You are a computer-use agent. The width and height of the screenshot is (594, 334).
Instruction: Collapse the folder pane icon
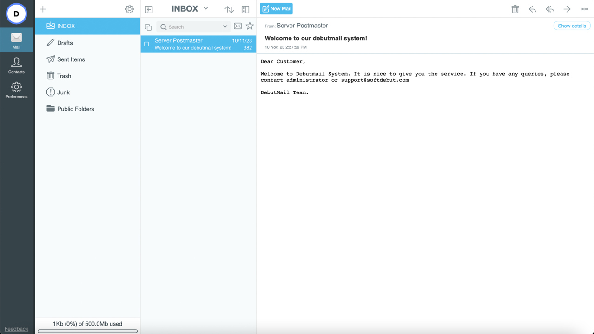[x=149, y=9]
